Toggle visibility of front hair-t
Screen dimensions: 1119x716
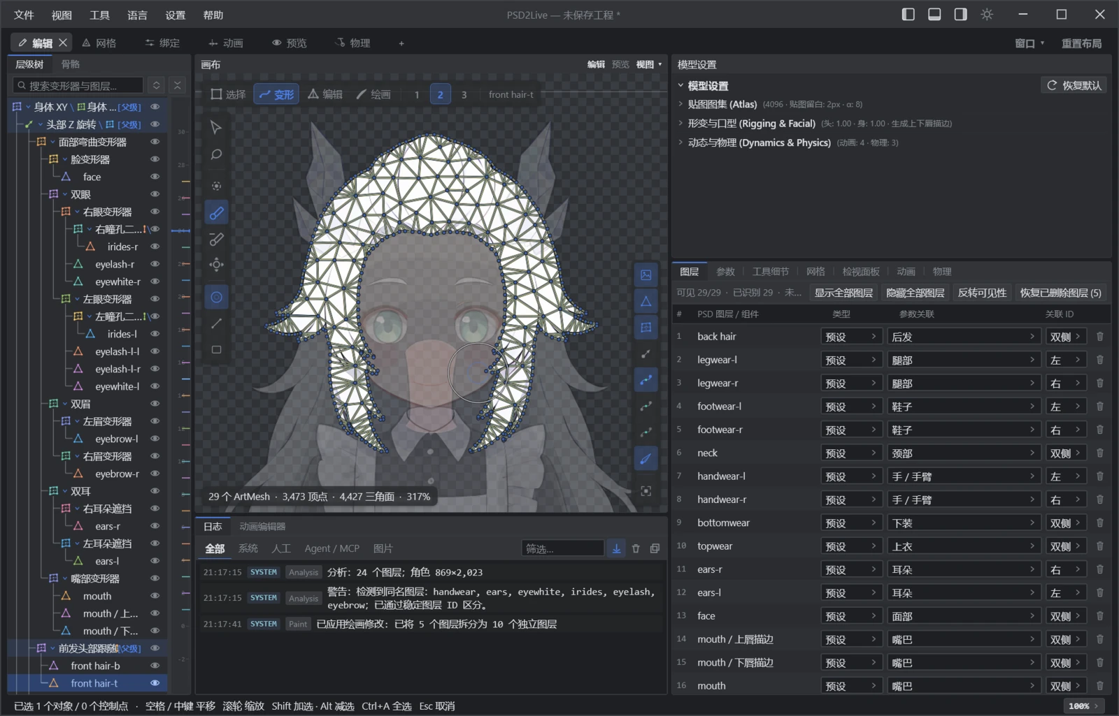pos(155,683)
